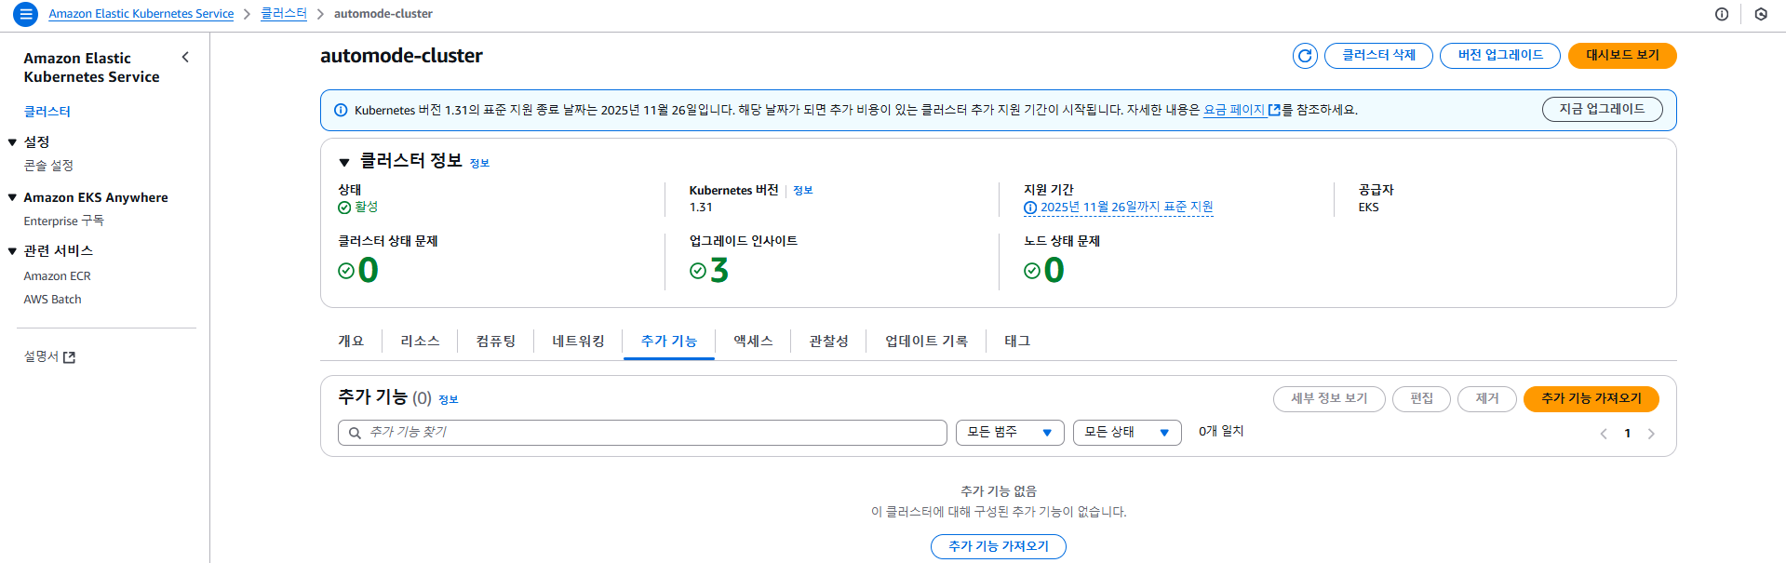
Task: Open Enterprise 구독 in the sidebar
Action: 64,221
